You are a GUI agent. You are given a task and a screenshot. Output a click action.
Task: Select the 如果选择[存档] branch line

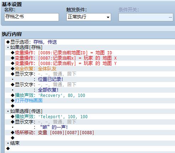pyautogui.click(x=90, y=47)
